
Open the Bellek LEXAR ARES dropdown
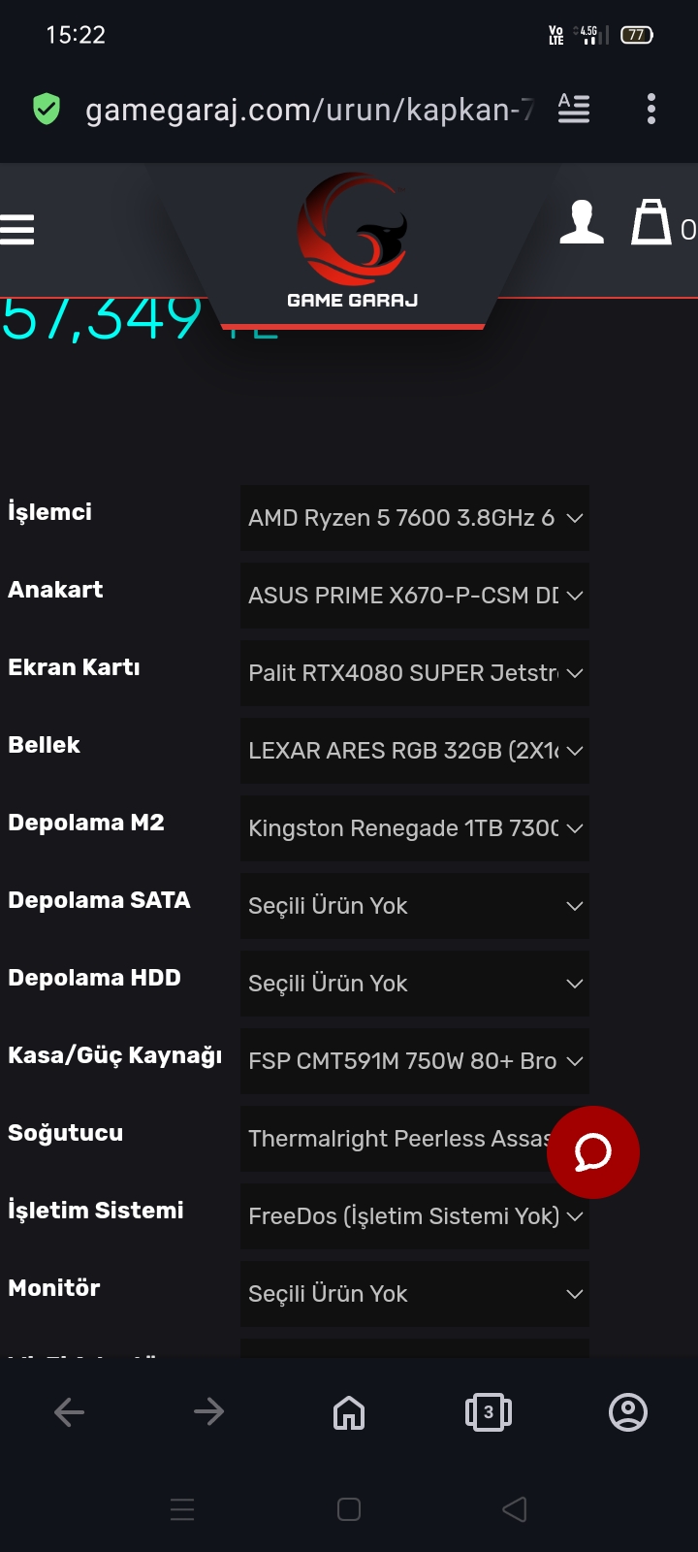[415, 751]
